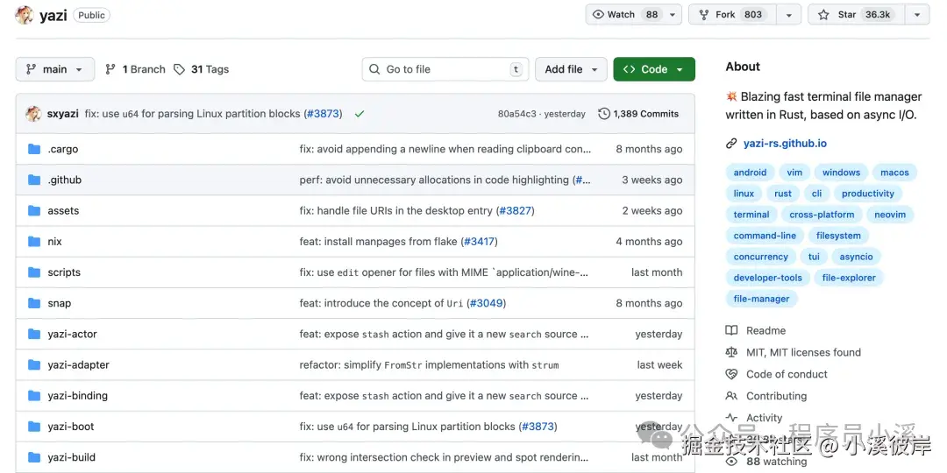Open the Contributing link
This screenshot has height=473, width=947.
(x=776, y=396)
